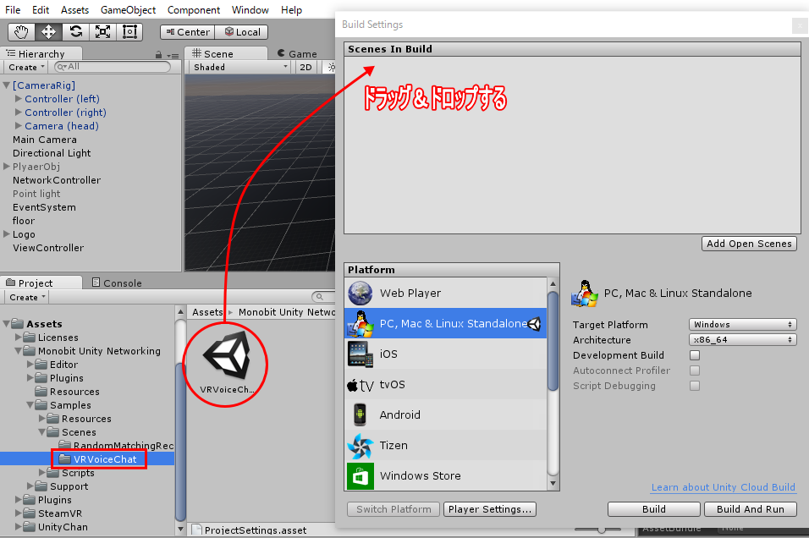809x538 pixels.
Task: Open the Window menu
Action: (x=250, y=10)
